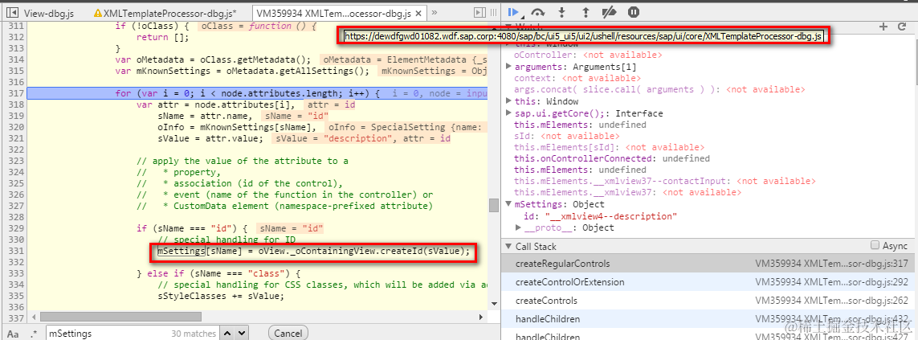The width and height of the screenshot is (918, 340).
Task: Collapse the mSettings Object entry
Action: tap(508, 205)
